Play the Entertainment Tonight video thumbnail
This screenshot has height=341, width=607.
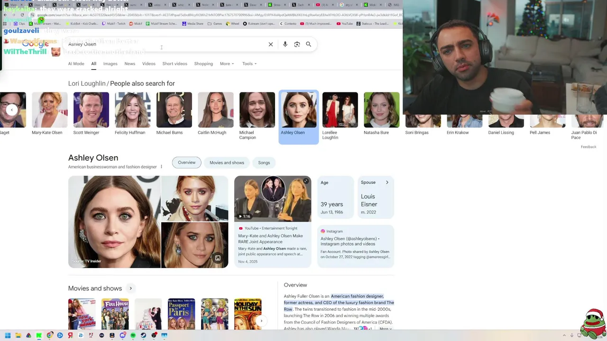point(273,198)
